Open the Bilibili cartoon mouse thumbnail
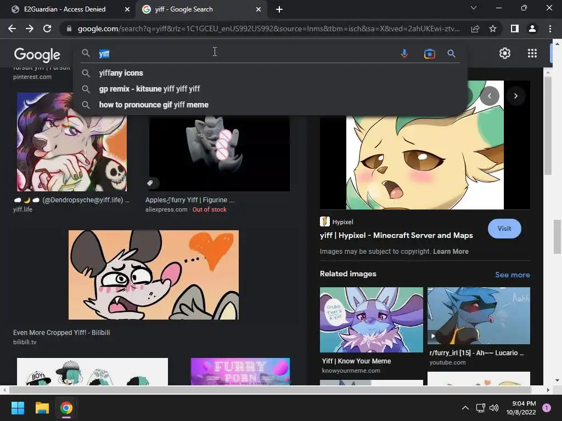Screen dimensions: 562x421 click(x=154, y=275)
